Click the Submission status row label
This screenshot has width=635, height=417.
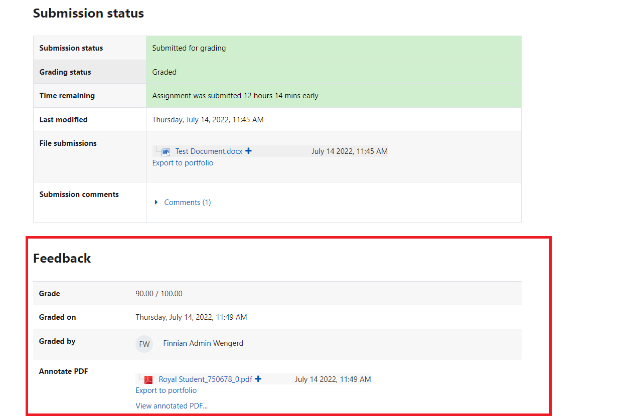(x=71, y=48)
